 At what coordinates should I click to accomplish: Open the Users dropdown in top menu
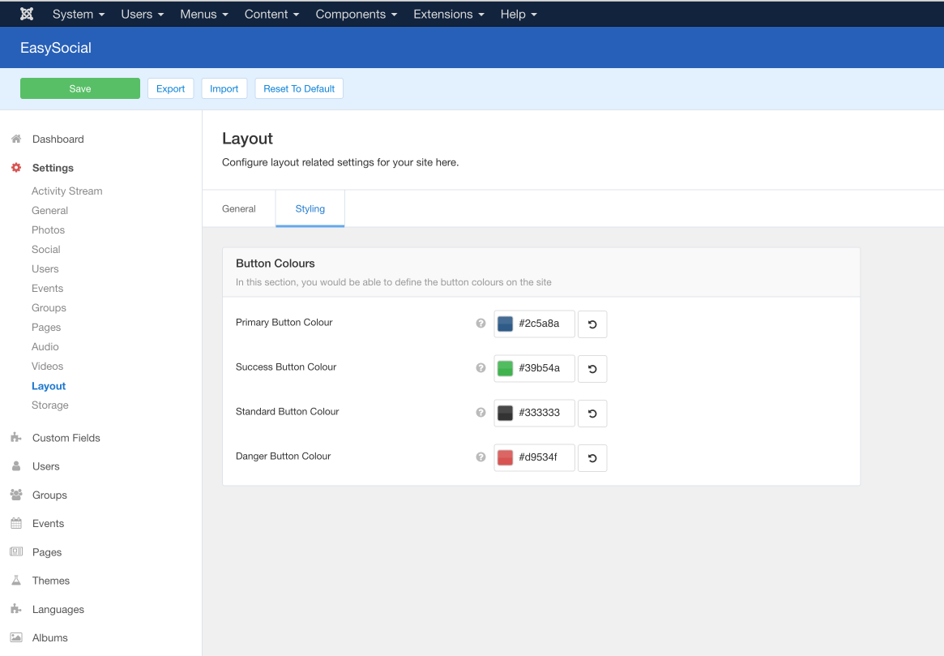[142, 14]
